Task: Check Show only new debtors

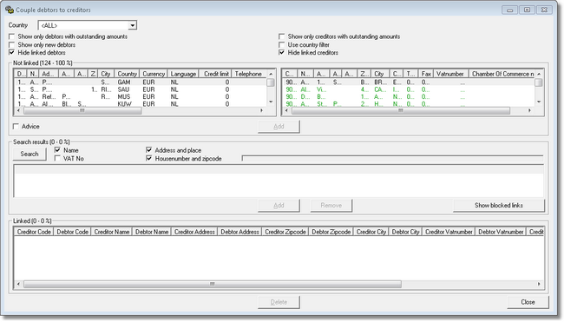Action: coord(12,44)
